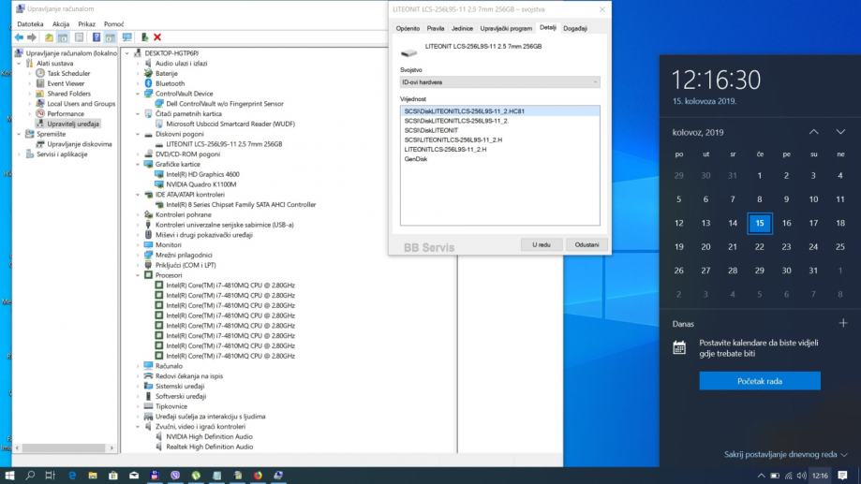Open the Svojstvo property dropdown
Viewport: 861px width, 484px height.
[x=499, y=82]
